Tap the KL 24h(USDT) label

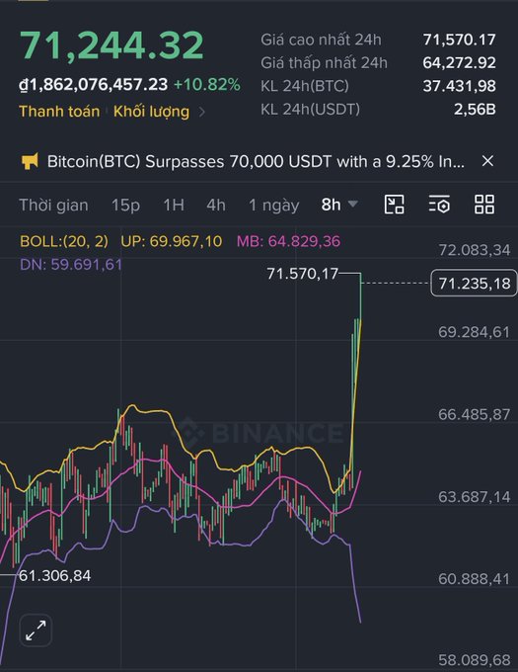click(x=310, y=109)
